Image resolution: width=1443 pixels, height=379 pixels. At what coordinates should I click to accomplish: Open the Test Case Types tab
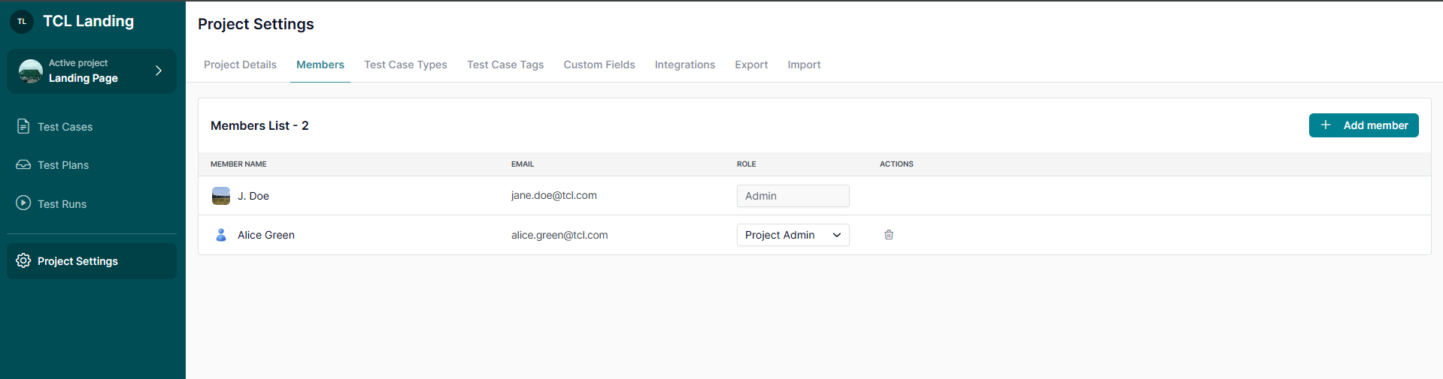pos(405,65)
